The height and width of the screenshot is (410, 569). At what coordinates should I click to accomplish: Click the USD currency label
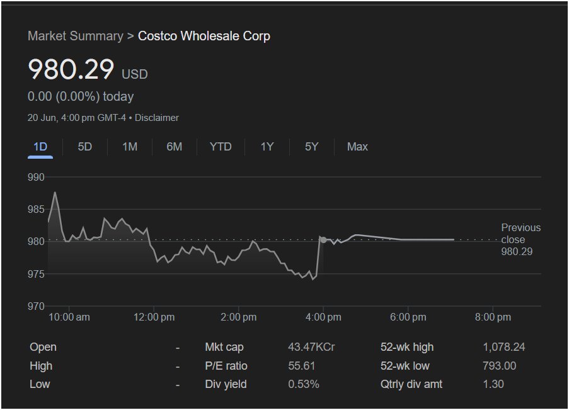point(135,74)
